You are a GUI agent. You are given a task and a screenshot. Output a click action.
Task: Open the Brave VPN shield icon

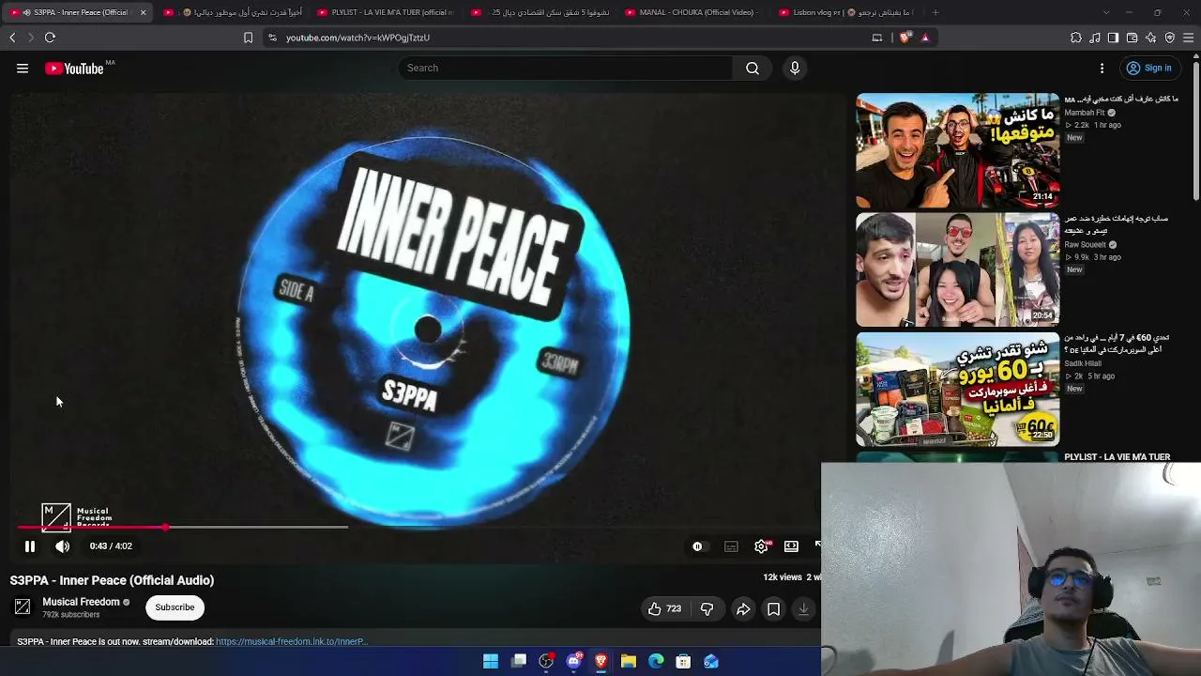point(1169,38)
